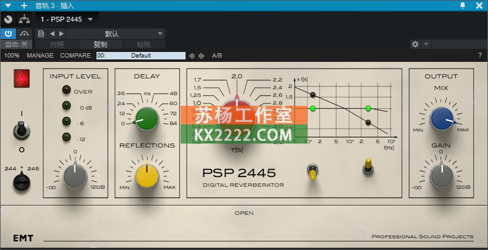488x250 pixels.
Task: Go to previous preset with left arrow
Action: pos(192,56)
